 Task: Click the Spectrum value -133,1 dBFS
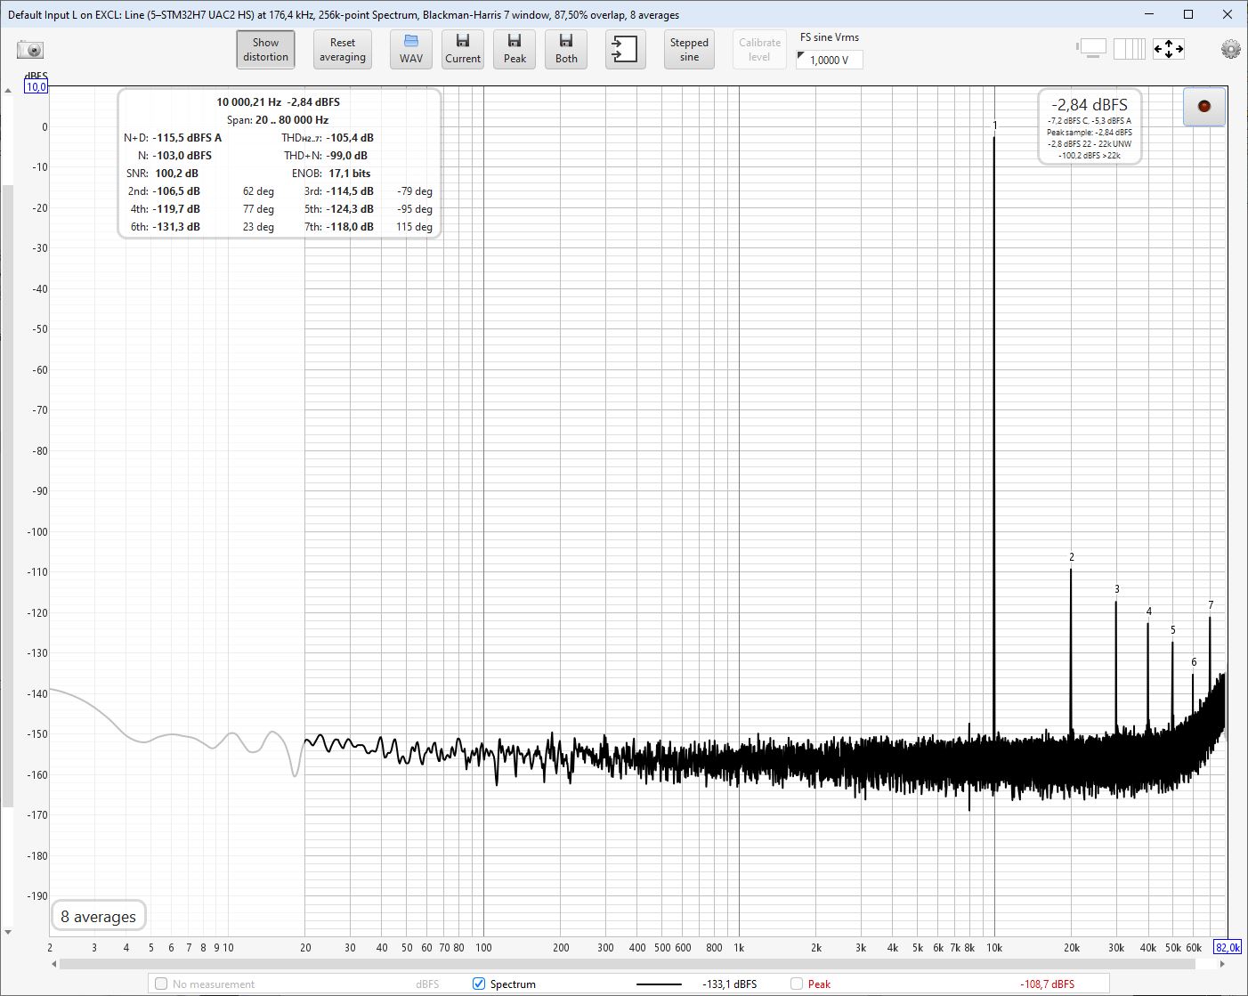tap(730, 984)
